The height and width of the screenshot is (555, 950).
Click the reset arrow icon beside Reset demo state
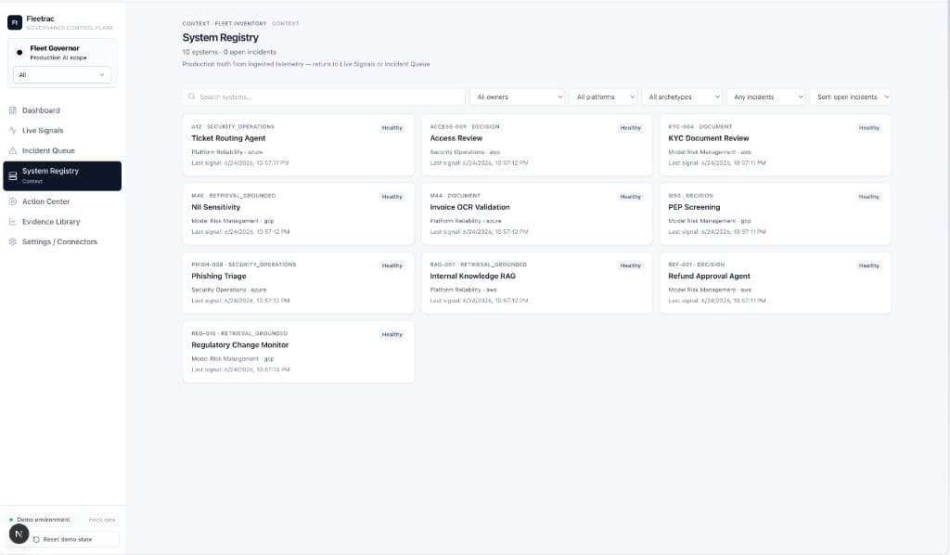[36, 539]
